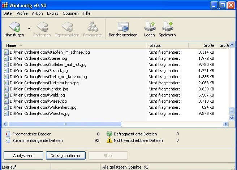Click the Defragmentieren button

66,156
